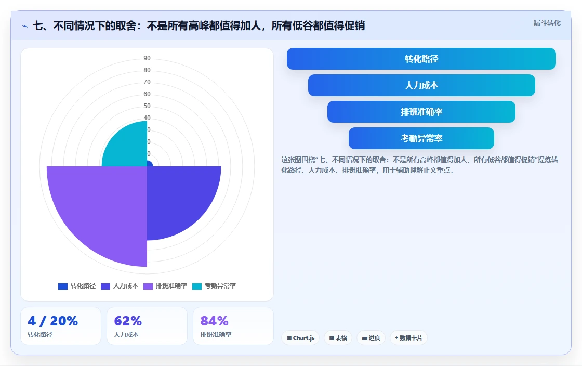582x366 pixels.
Task: Open the 62% 人力成本 card
Action: pos(147,326)
